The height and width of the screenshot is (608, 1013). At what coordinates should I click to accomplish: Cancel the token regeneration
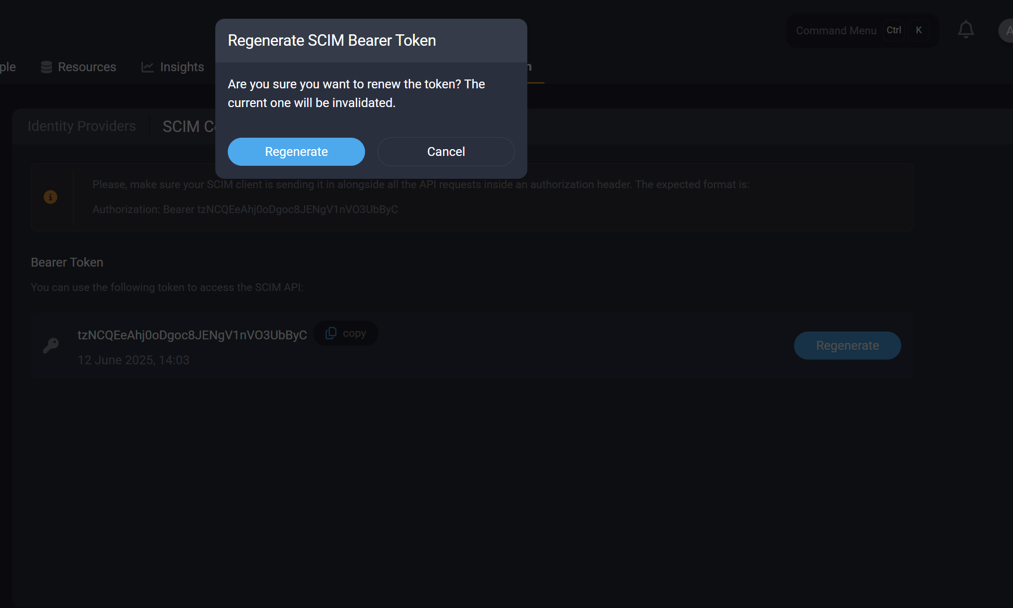[446, 151]
